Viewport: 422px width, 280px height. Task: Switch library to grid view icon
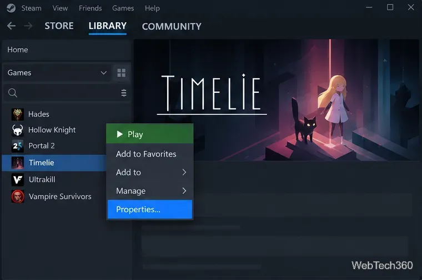pyautogui.click(x=122, y=73)
